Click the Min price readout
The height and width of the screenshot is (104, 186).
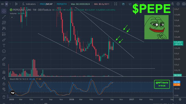pyautogui.click(x=102, y=4)
